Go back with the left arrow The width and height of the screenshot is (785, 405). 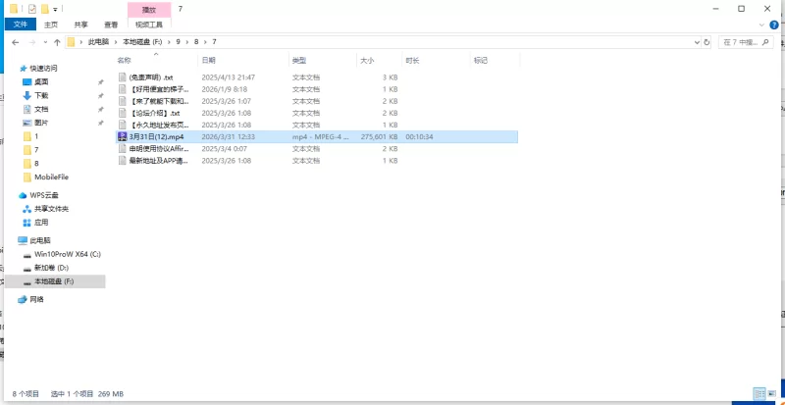point(16,42)
